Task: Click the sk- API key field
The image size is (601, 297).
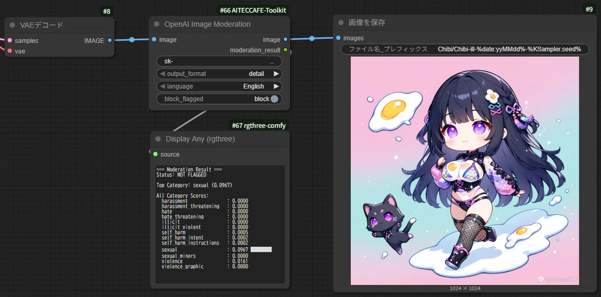Action: 219,61
